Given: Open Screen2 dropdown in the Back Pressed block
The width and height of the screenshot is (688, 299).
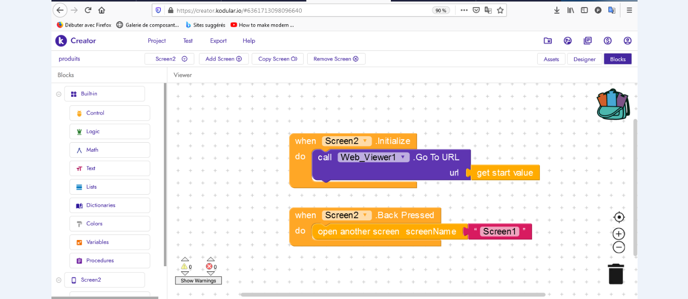Looking at the screenshot, I should point(347,215).
